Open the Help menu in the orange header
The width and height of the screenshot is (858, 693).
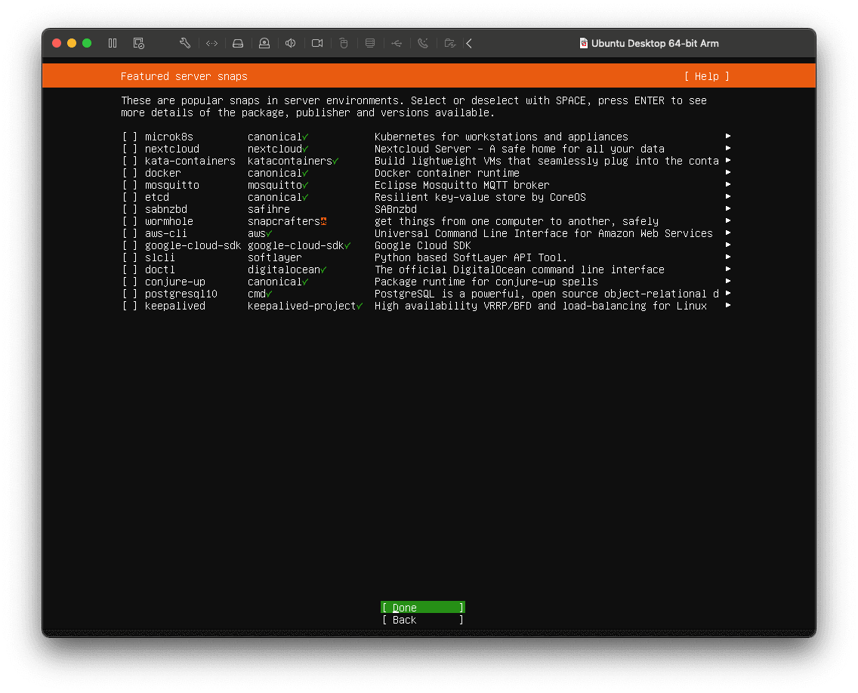(x=706, y=76)
